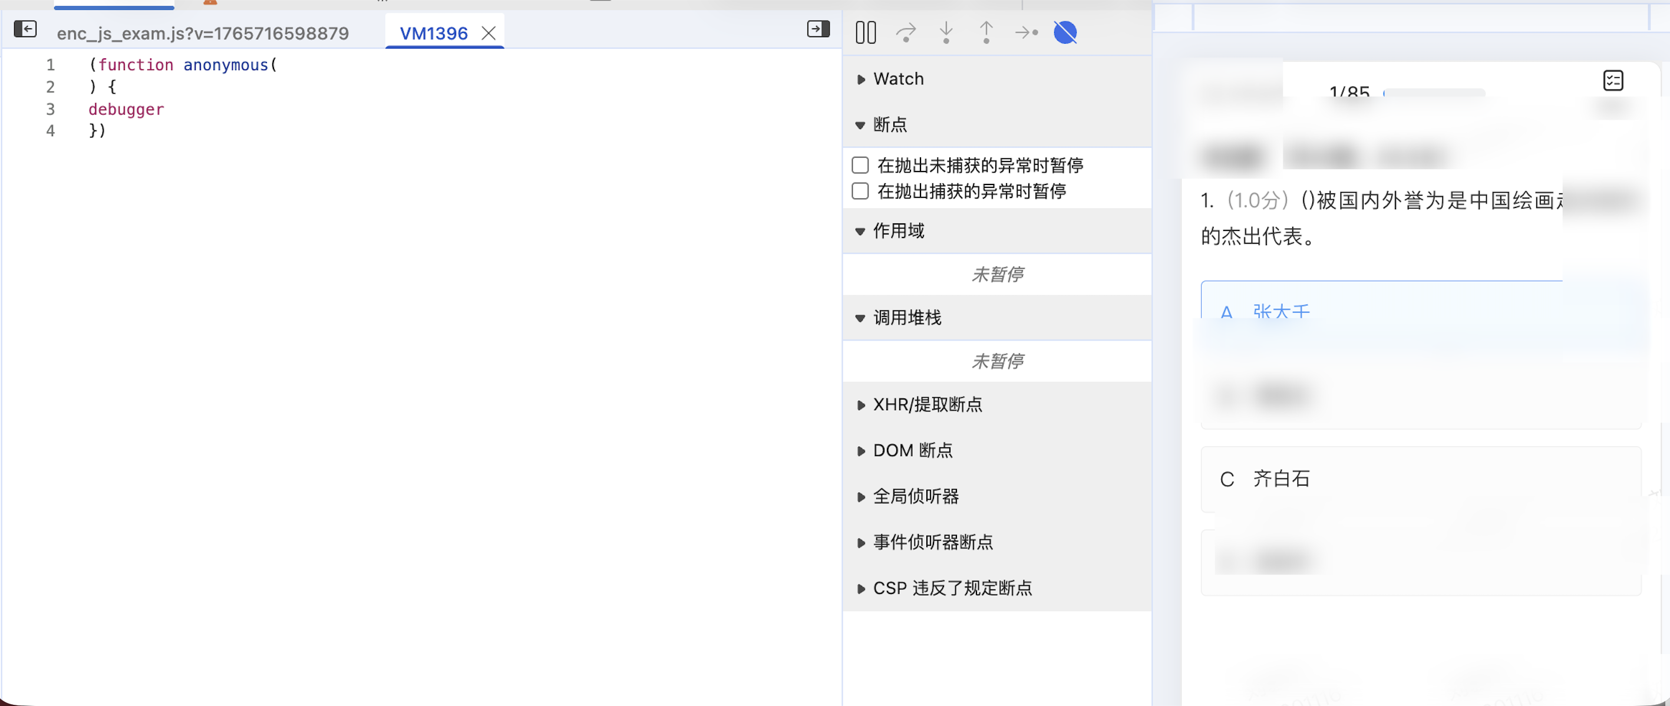The width and height of the screenshot is (1670, 706).
Task: Open the enc_js_exam.js file tab
Action: pos(203,33)
